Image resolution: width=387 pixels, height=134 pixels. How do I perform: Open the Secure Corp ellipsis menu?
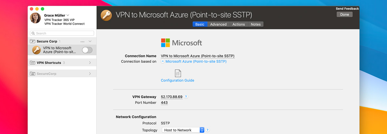click(83, 42)
